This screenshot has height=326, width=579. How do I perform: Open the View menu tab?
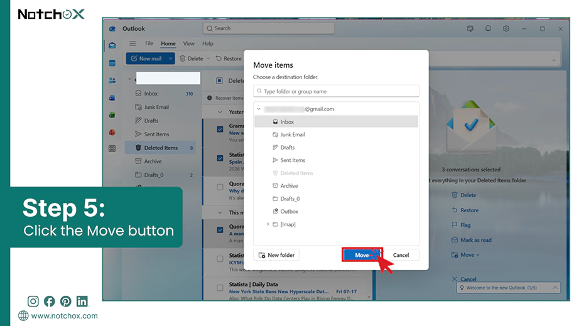[188, 43]
